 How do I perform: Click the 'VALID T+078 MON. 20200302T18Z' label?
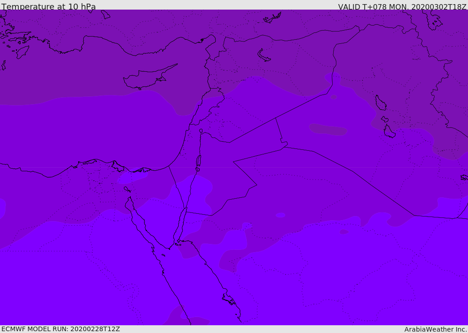(x=402, y=6)
